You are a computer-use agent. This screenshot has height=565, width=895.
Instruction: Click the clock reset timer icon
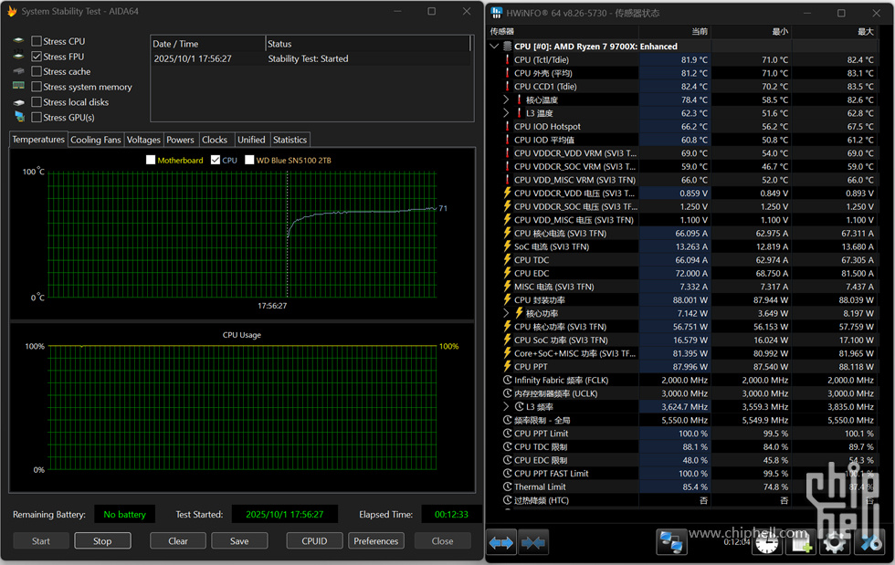(767, 543)
